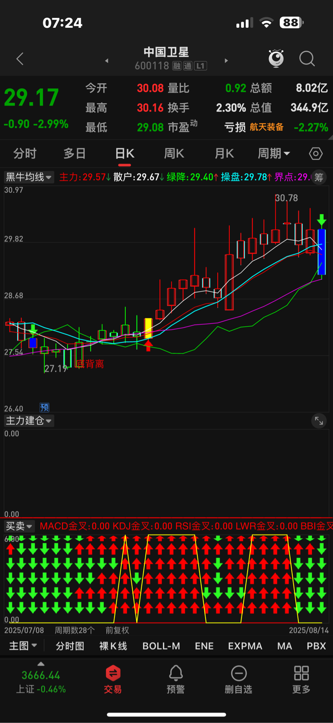Tap the 融 margin badge
The height and width of the screenshot is (723, 333).
176,66
